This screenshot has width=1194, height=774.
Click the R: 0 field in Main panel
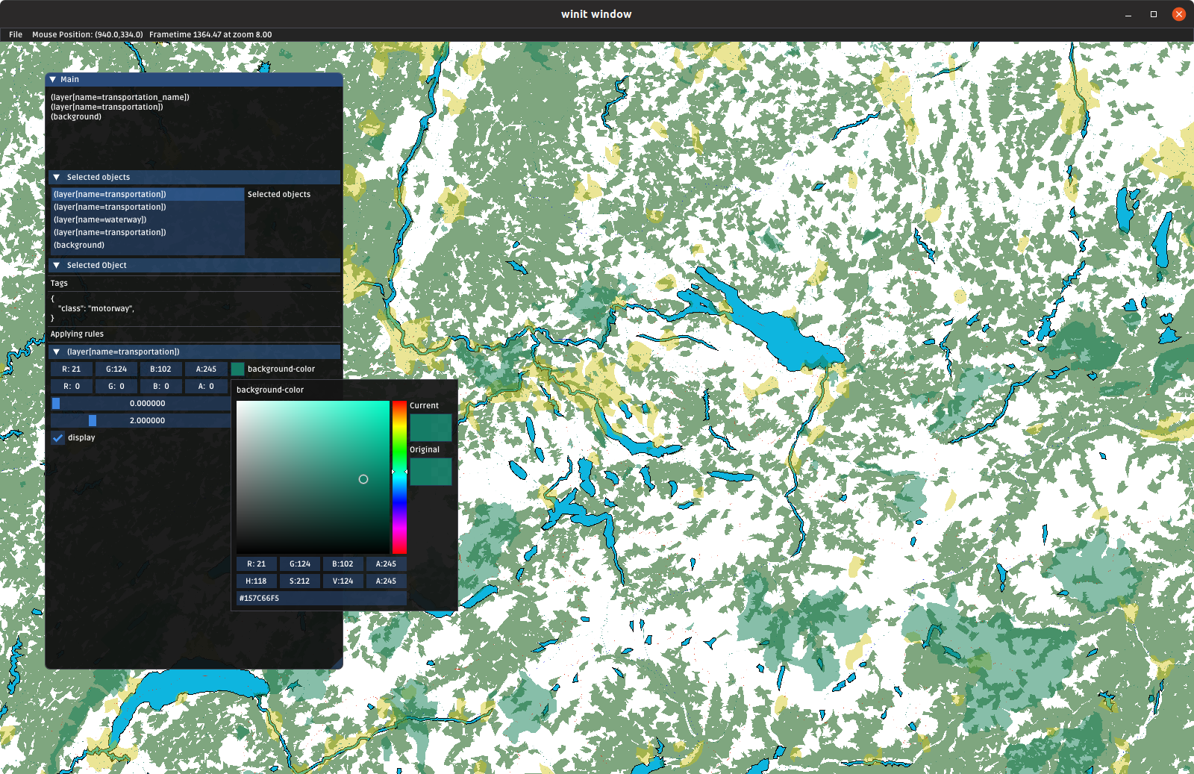pos(72,386)
